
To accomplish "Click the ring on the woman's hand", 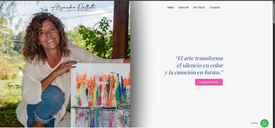I will [68, 63].
